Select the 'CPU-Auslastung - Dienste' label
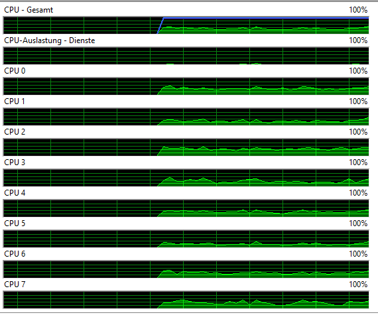378x315 pixels. [x=50, y=40]
